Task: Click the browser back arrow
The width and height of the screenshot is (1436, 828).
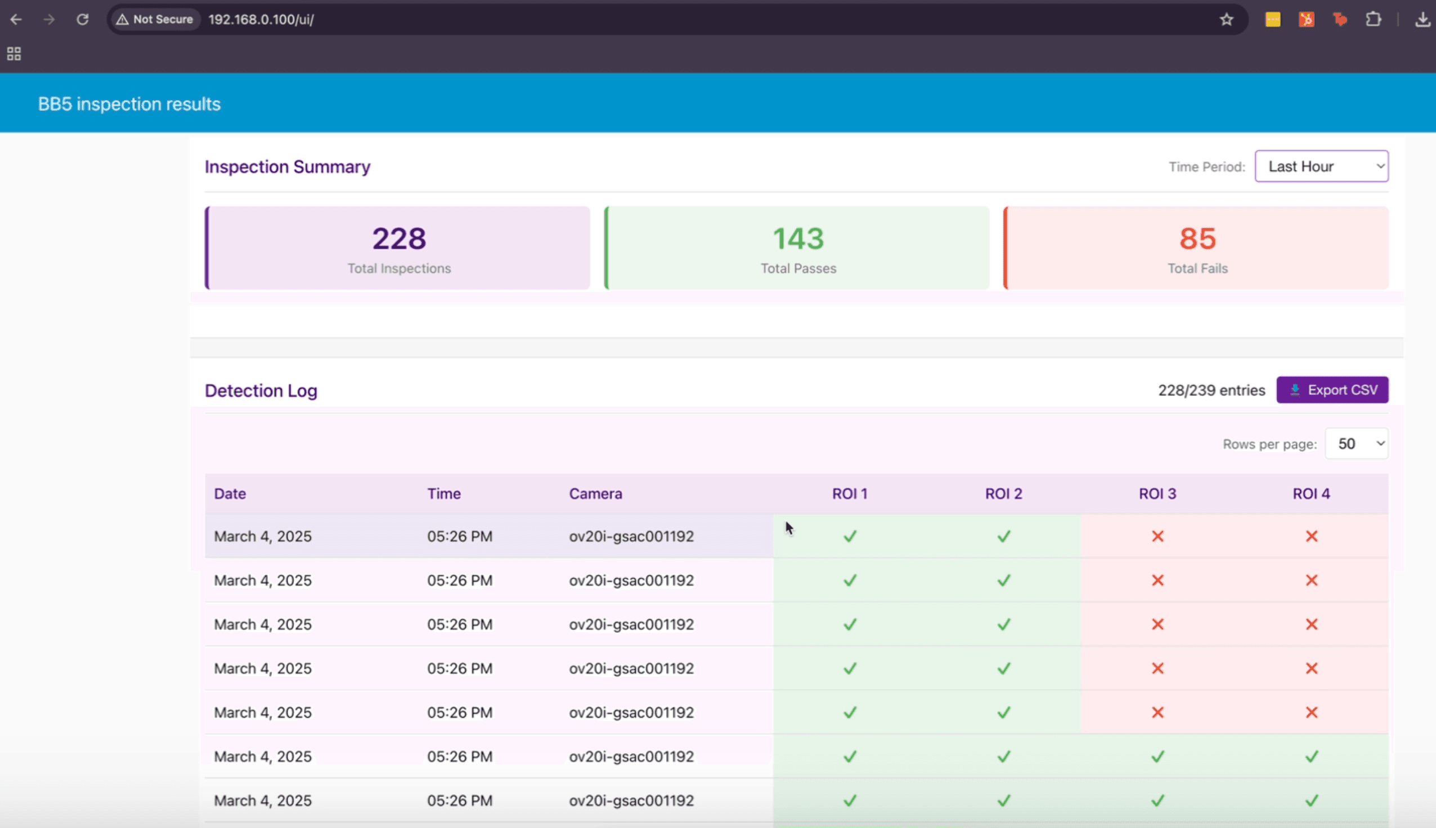Action: click(x=16, y=19)
